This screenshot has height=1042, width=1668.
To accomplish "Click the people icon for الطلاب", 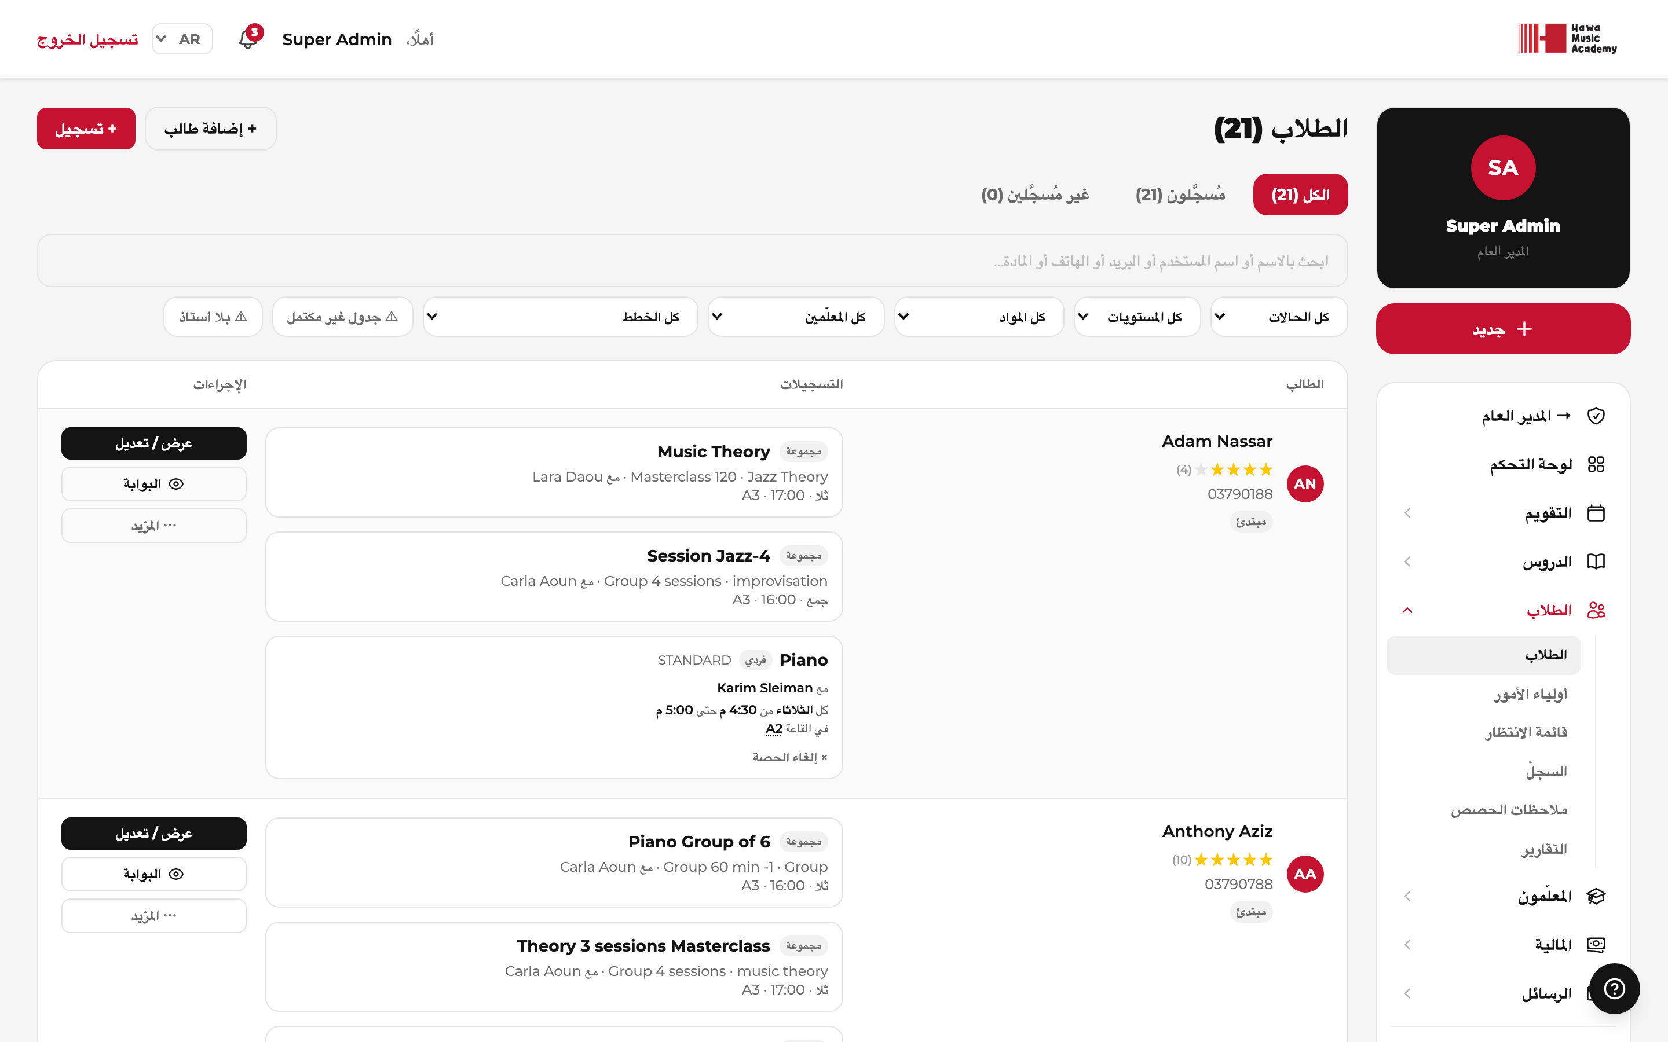I will 1596,610.
